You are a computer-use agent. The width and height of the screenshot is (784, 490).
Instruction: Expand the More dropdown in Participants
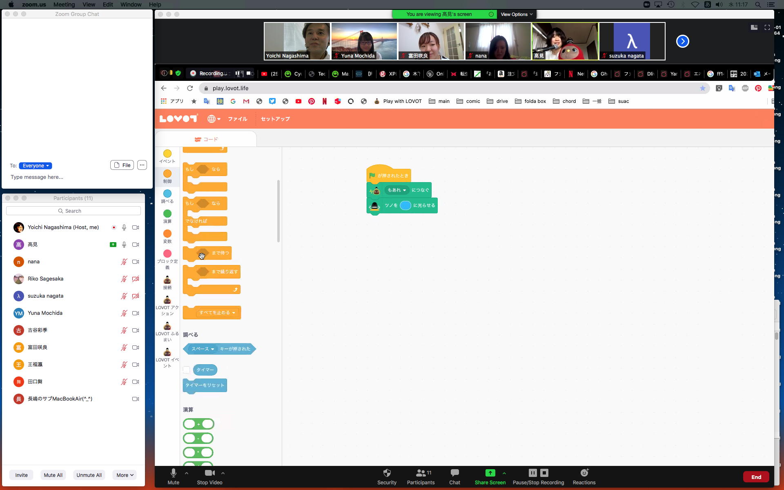[x=125, y=475]
